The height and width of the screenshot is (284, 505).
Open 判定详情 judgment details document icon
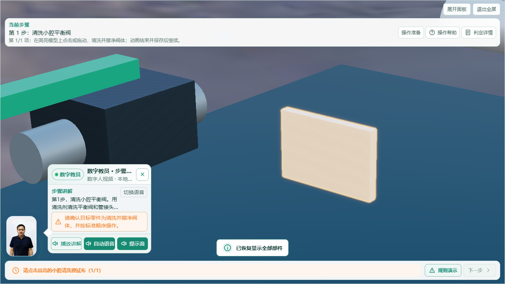(468, 33)
